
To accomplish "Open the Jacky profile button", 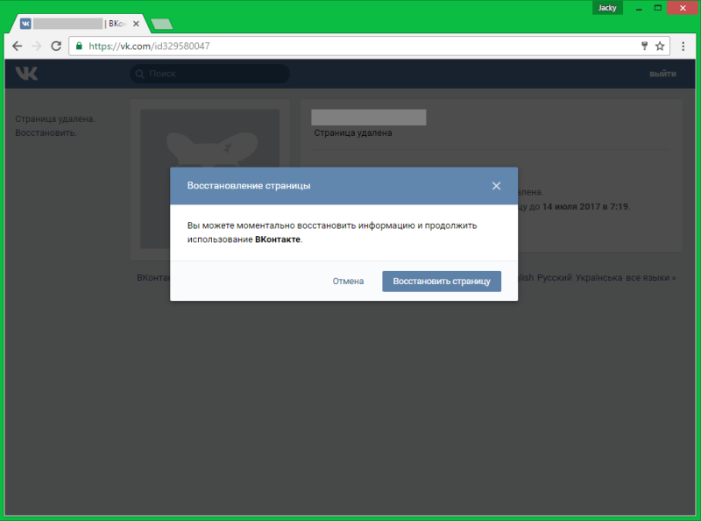I will pos(607,8).
